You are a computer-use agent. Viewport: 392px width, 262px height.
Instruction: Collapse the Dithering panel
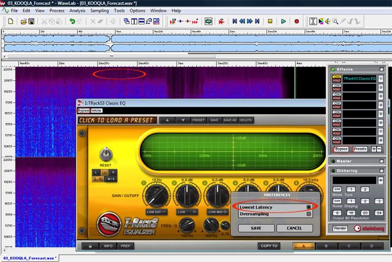point(382,171)
